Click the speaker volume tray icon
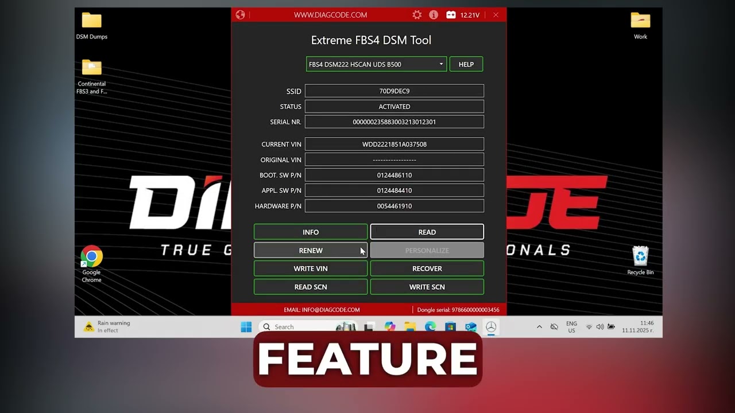The image size is (735, 413). pyautogui.click(x=600, y=327)
